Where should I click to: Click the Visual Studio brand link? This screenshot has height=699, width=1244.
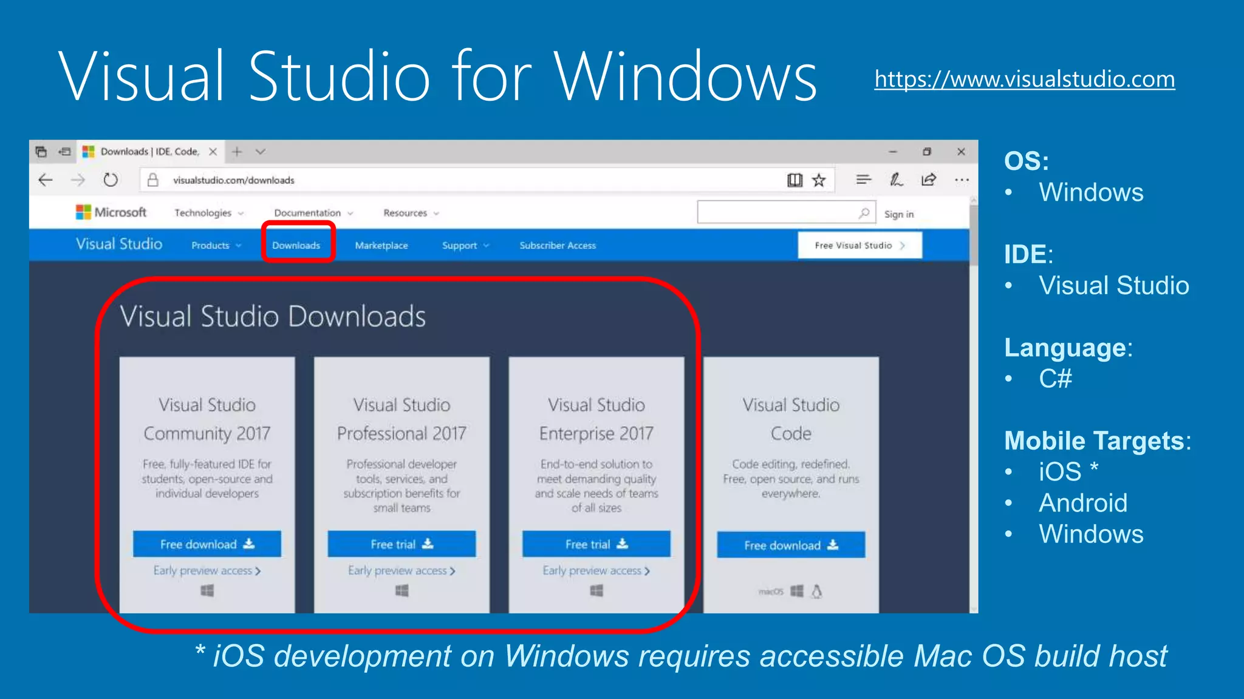pyautogui.click(x=119, y=244)
